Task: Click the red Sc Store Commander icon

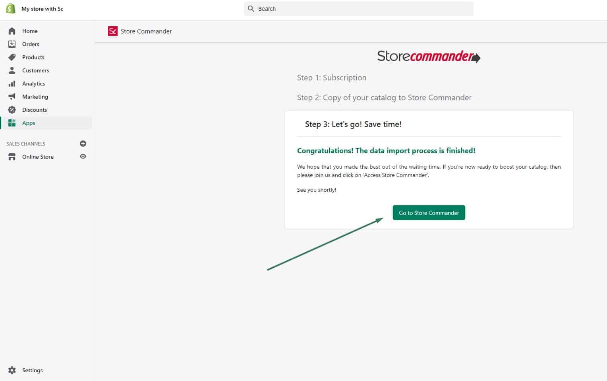Action: [x=113, y=31]
